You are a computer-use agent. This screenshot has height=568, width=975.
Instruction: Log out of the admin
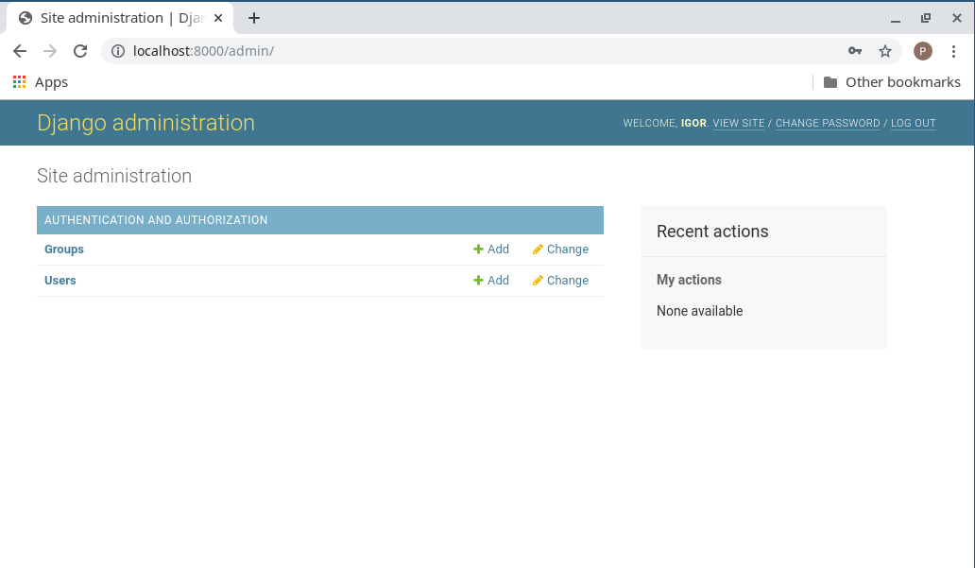pos(914,123)
